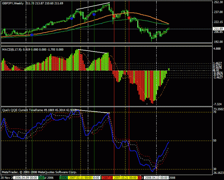Select the second red dot marker on price chart
This screenshot has width=224, height=180.
(129, 18)
